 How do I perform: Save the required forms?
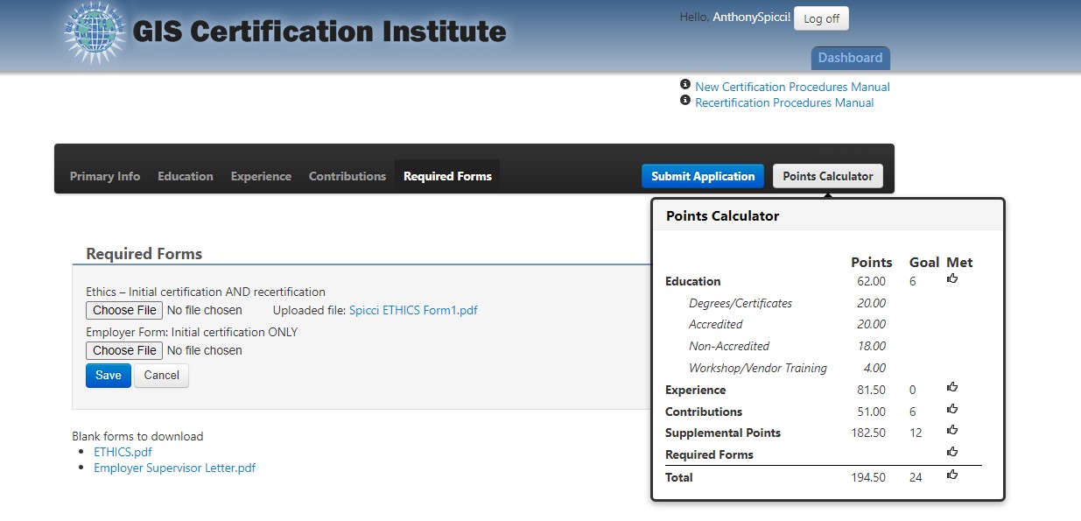[x=109, y=376]
